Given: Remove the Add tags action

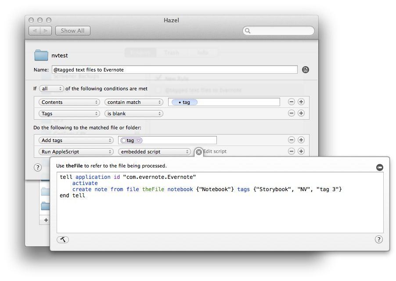Looking at the screenshot, I should 291,140.
